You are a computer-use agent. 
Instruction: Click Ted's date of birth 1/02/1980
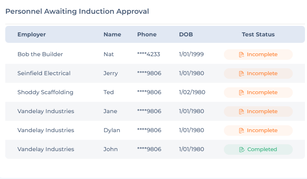tap(192, 92)
